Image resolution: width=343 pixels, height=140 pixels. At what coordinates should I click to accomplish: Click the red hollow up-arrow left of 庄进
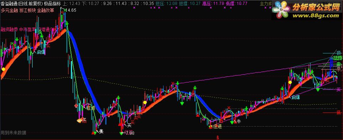76,106
